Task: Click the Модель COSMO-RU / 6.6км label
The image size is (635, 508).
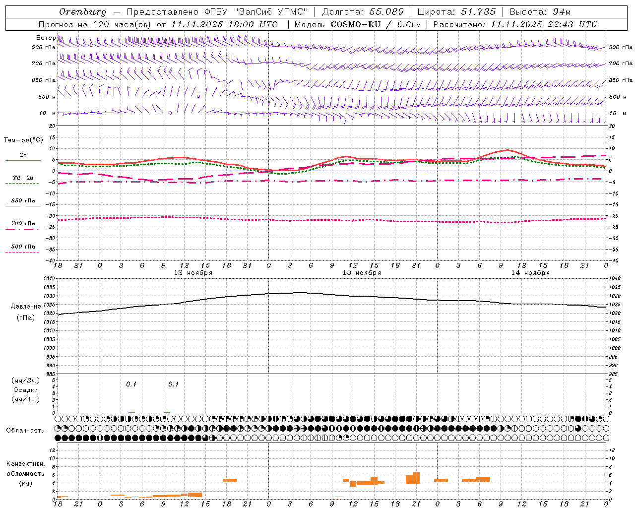Action: point(358,24)
